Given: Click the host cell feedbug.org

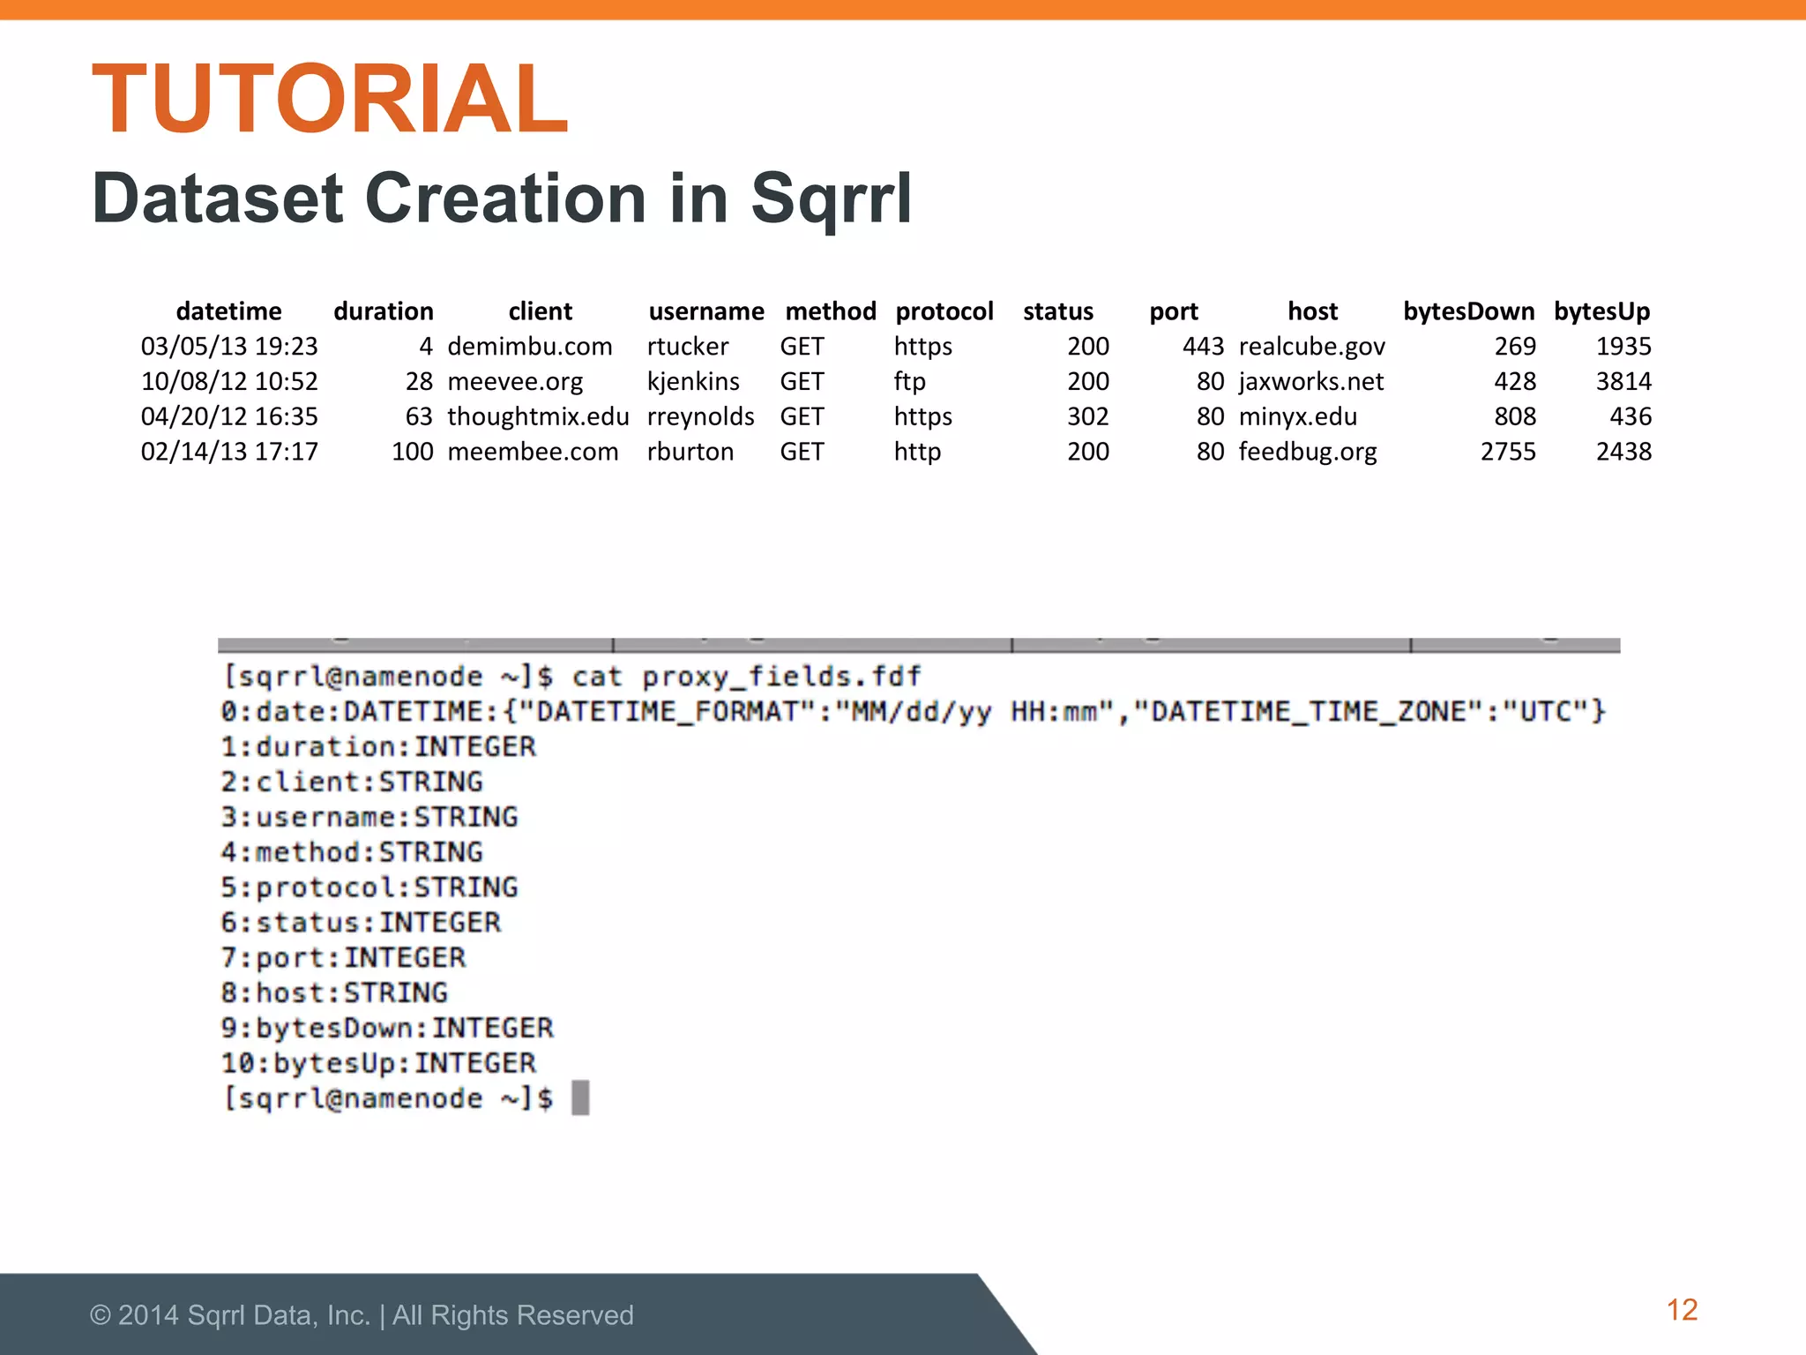Looking at the screenshot, I should click(x=1308, y=453).
